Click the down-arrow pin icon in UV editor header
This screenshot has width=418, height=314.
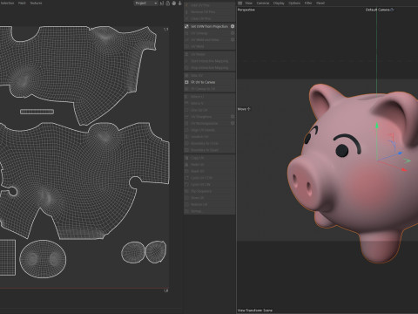[x=179, y=3]
